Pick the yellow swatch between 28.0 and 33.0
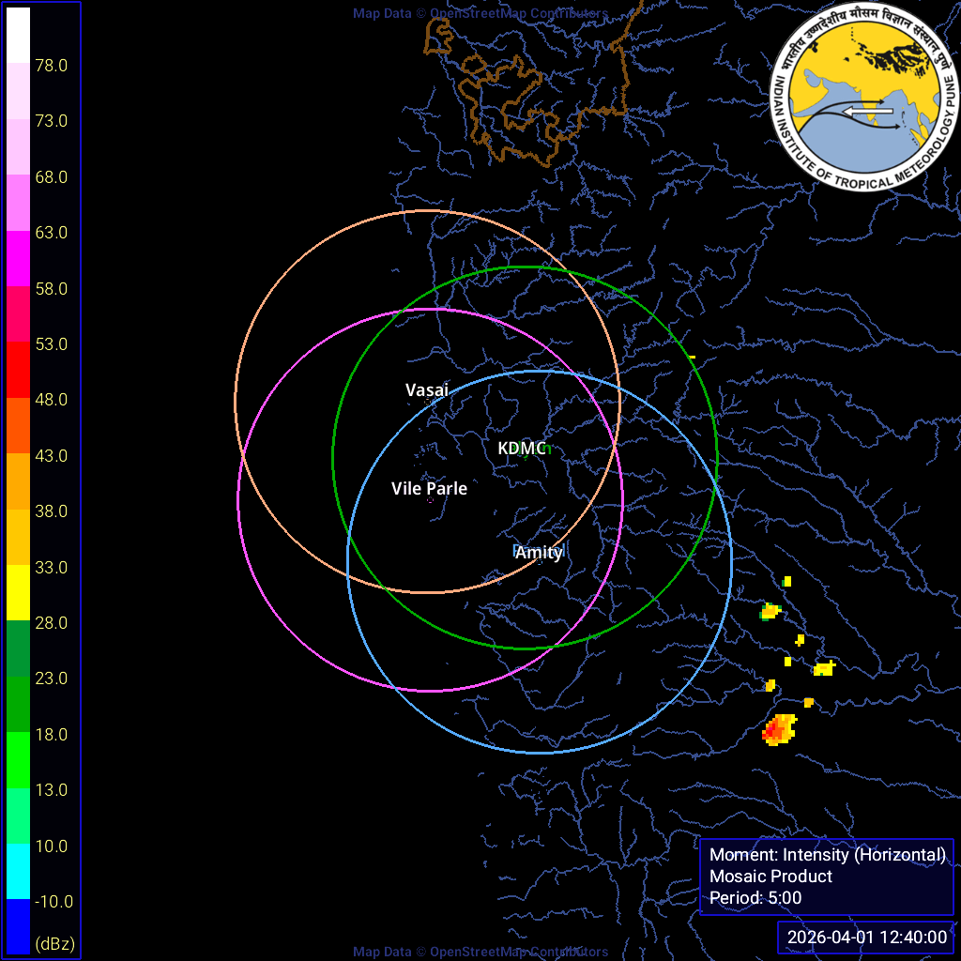This screenshot has height=961, width=961. pyautogui.click(x=19, y=592)
